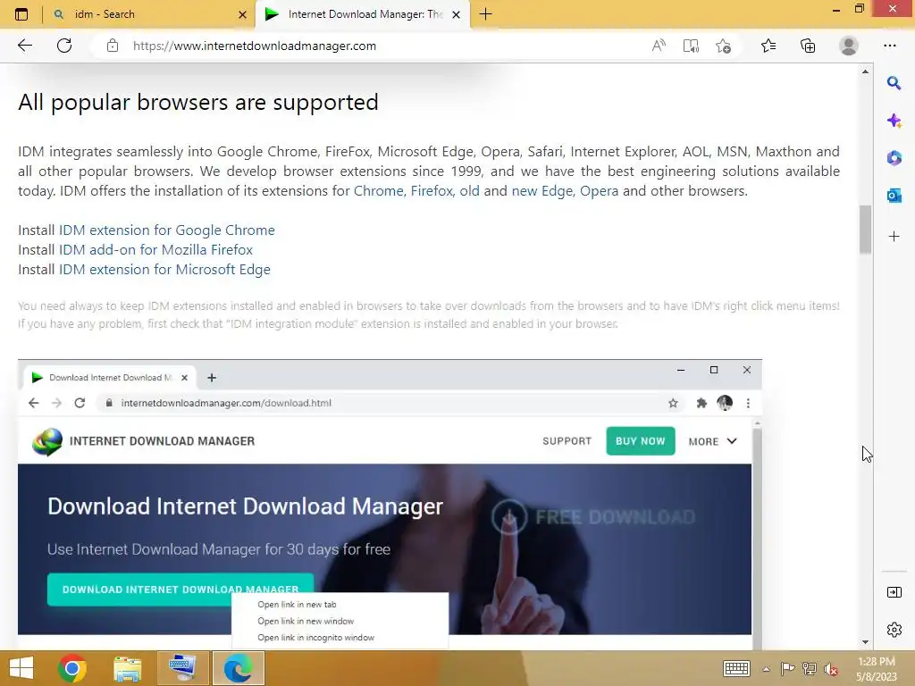Screen dimensions: 915x686
Task: Open Collections icon in toolbar
Action: [808, 46]
